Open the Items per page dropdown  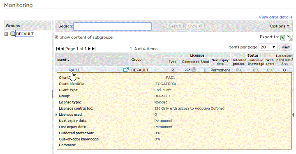coord(268,47)
